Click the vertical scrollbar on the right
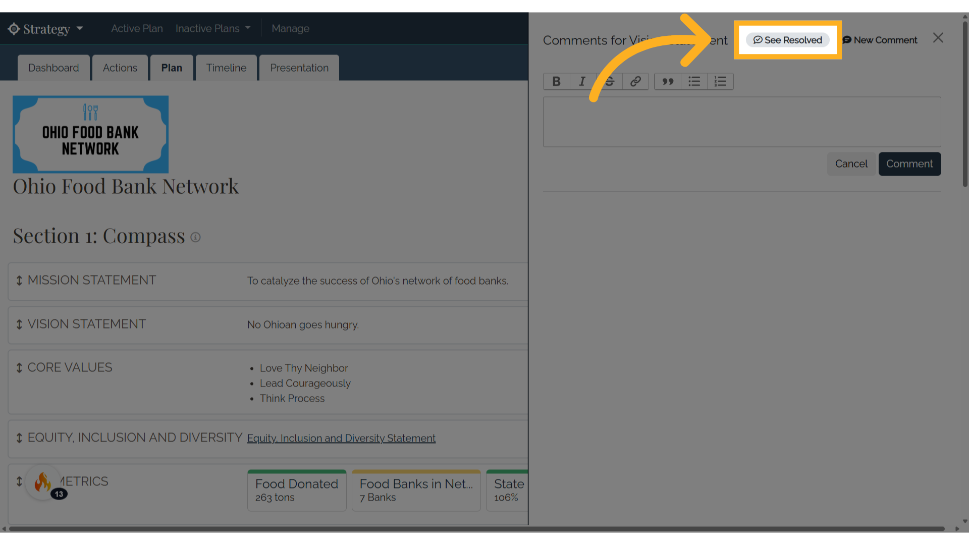969x545 pixels. pyautogui.click(x=965, y=103)
